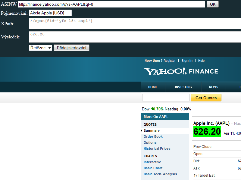
Task: Click the More On AAPL header
Action: [165, 117]
